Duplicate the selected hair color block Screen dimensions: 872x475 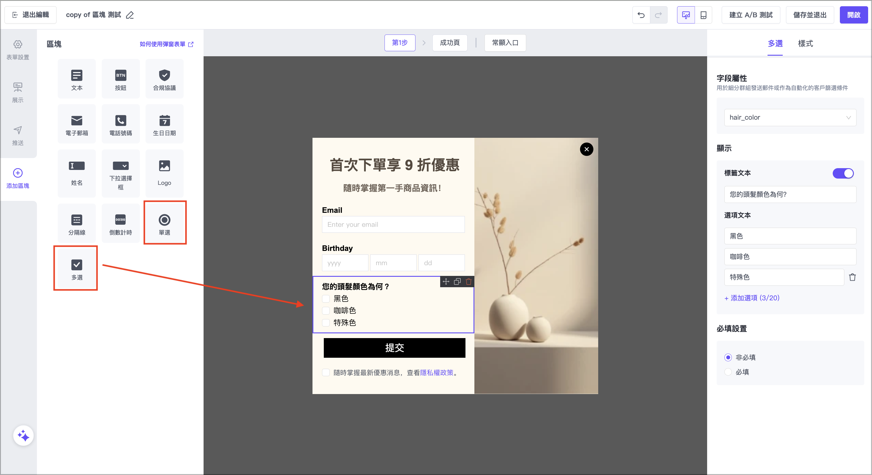[457, 282]
